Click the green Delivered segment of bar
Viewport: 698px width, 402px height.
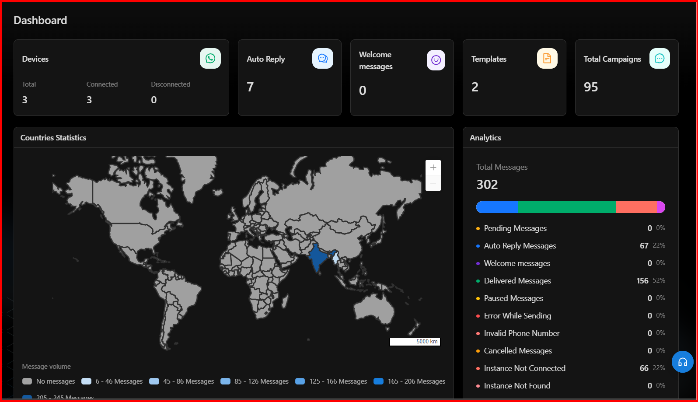(x=567, y=207)
